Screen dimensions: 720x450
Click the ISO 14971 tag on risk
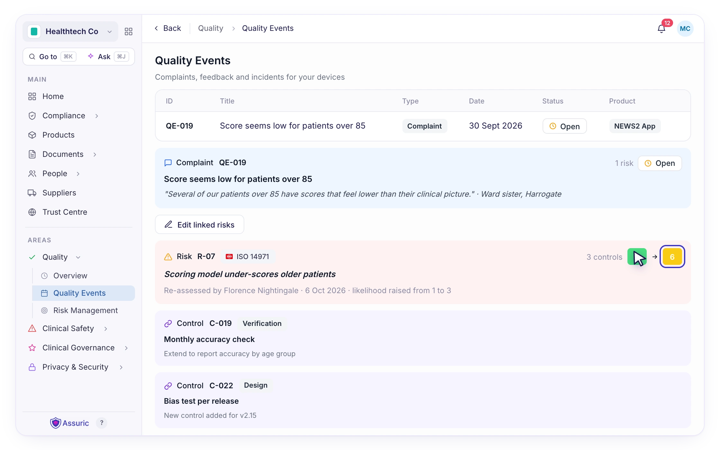pos(248,256)
